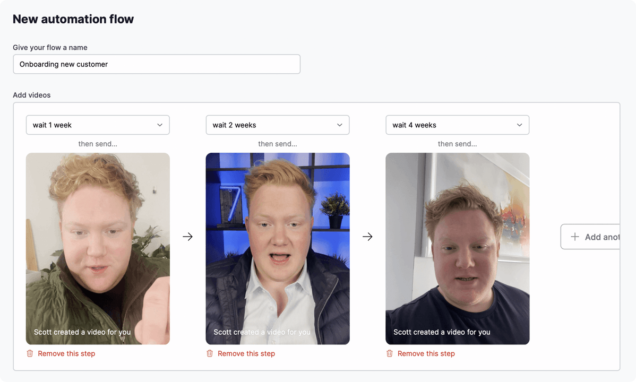Click the trash icon under the second video
636x382 pixels.
(210, 353)
